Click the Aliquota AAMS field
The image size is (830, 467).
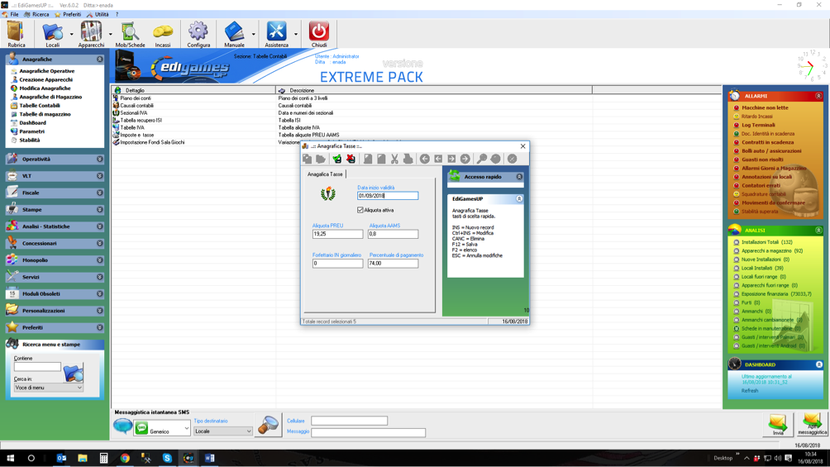(x=393, y=233)
